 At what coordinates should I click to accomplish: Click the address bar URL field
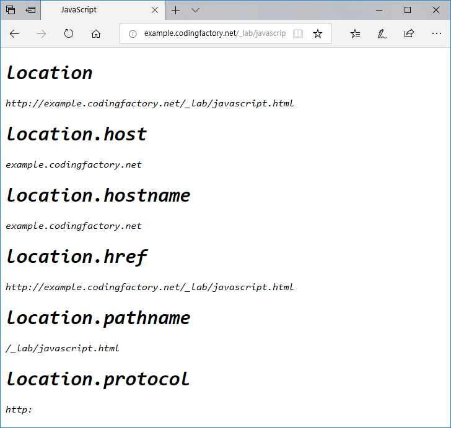click(215, 33)
